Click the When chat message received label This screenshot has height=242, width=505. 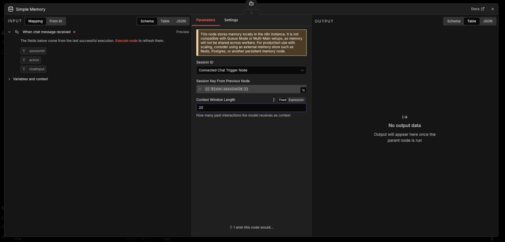[x=46, y=32]
